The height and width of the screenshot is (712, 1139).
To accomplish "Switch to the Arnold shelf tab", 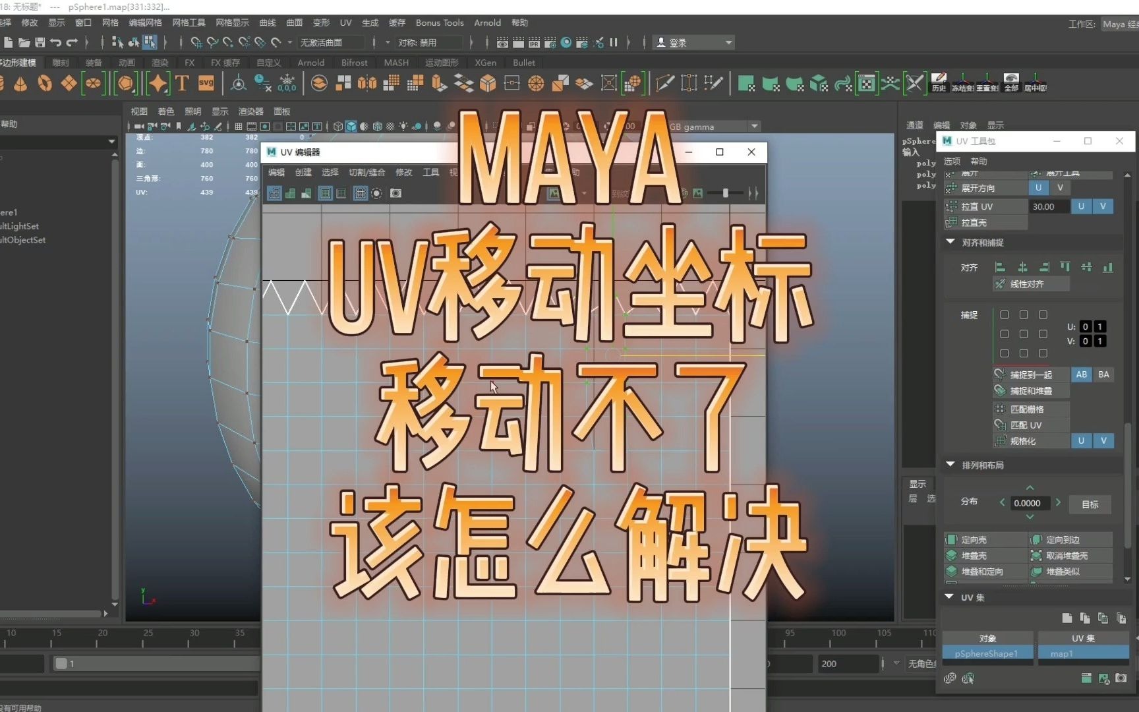I will coord(310,63).
